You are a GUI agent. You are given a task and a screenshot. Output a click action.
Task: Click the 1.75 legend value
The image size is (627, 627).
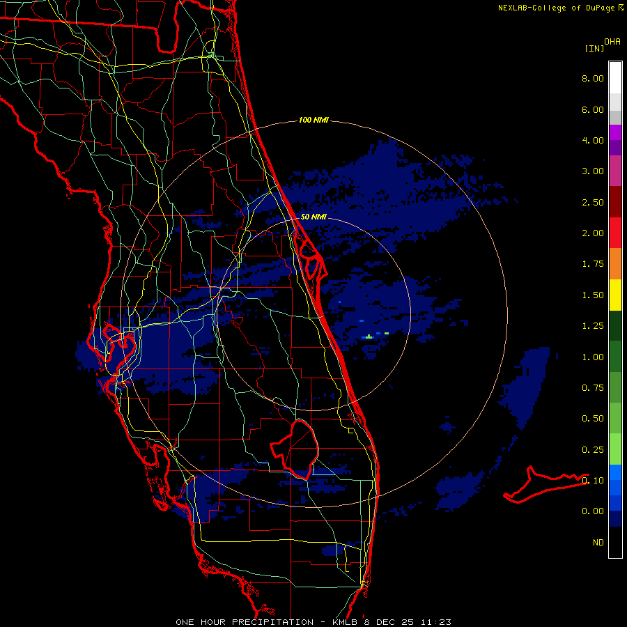593,264
